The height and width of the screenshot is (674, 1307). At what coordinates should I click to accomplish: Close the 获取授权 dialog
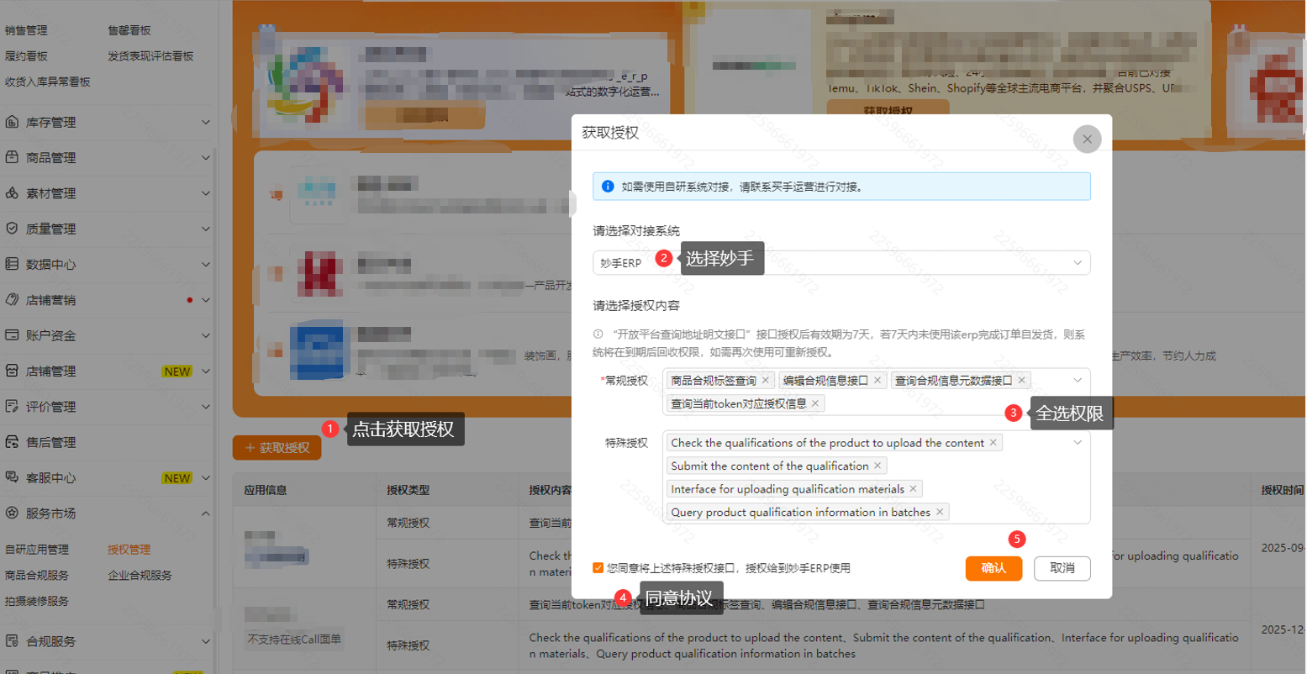pyautogui.click(x=1087, y=139)
